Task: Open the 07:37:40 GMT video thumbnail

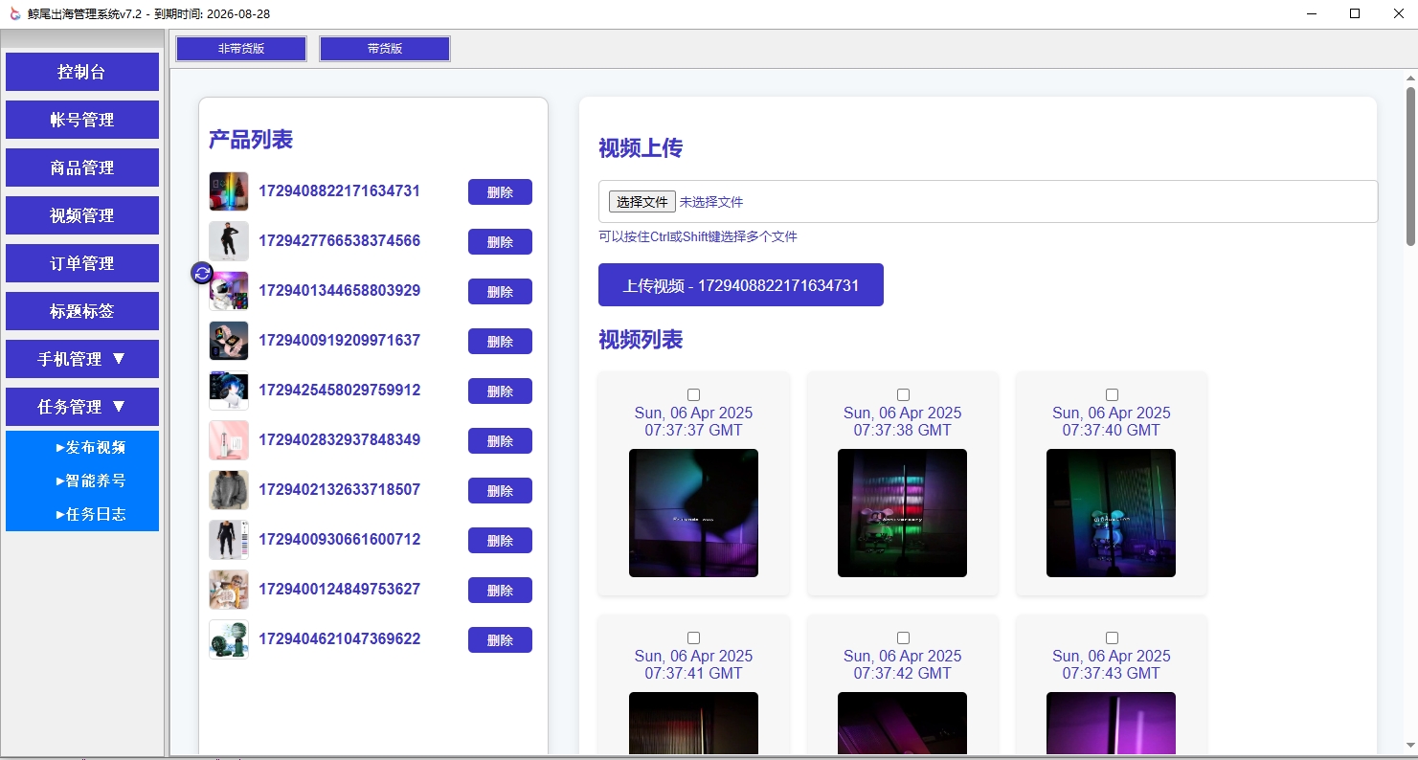Action: tap(1111, 513)
